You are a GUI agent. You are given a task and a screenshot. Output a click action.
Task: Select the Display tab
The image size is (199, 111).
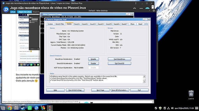coord(69,24)
